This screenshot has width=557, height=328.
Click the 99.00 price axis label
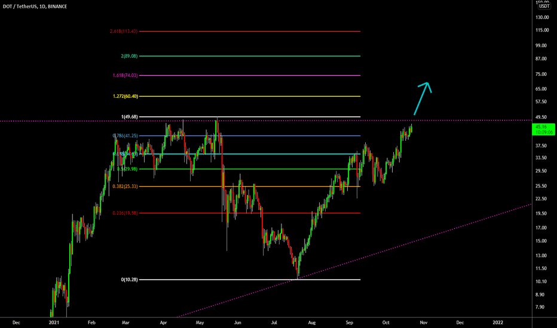coord(541,45)
